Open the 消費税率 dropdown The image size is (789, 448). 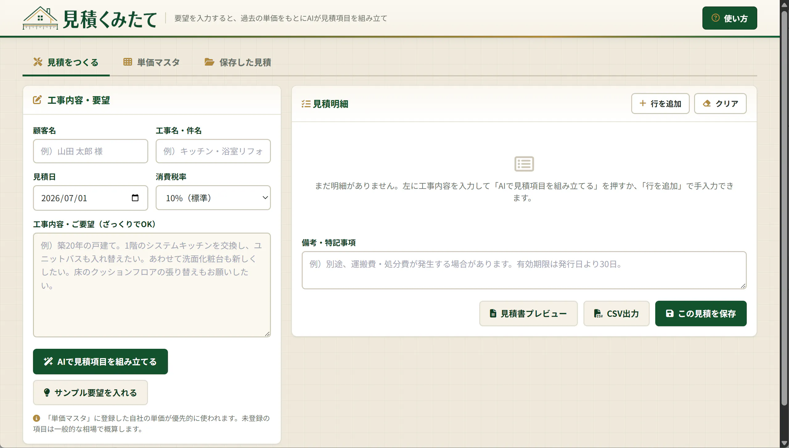point(213,198)
